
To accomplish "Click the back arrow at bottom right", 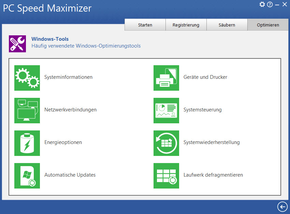I will click(282, 207).
